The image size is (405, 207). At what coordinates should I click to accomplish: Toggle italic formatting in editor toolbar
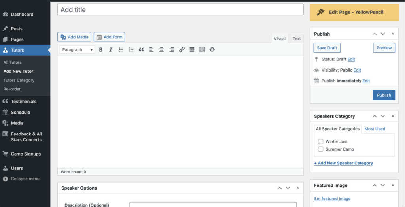click(111, 49)
